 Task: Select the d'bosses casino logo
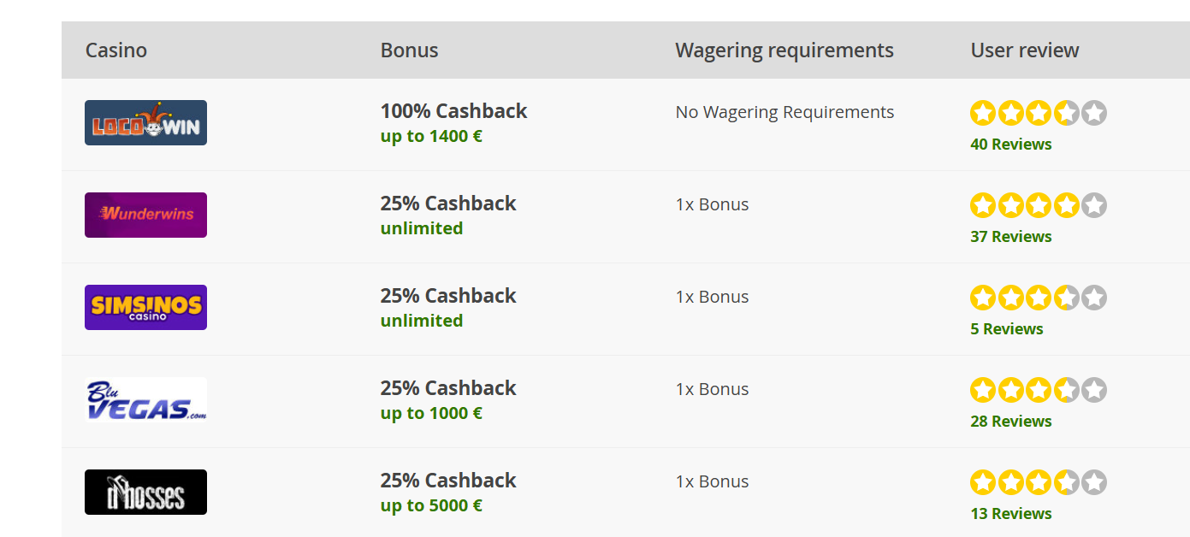pos(145,492)
